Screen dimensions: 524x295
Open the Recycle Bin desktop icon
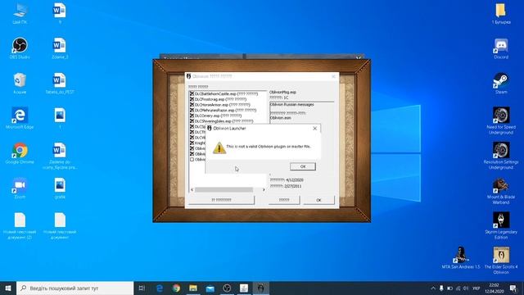click(20, 83)
